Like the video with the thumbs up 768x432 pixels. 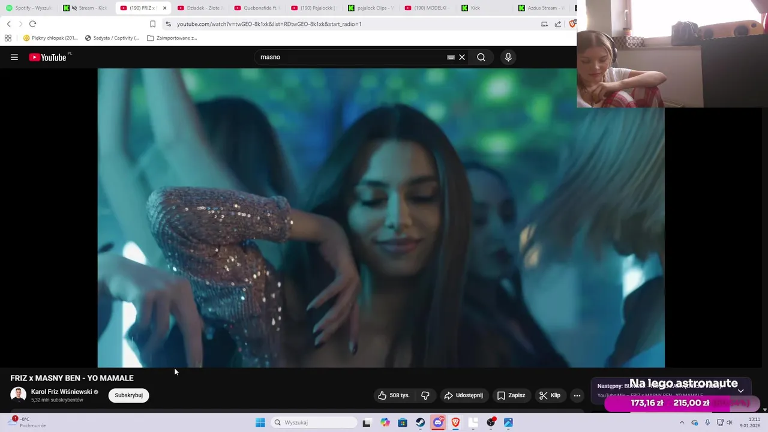(394, 395)
